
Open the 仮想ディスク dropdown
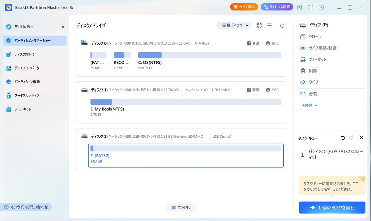pyautogui.click(x=234, y=25)
